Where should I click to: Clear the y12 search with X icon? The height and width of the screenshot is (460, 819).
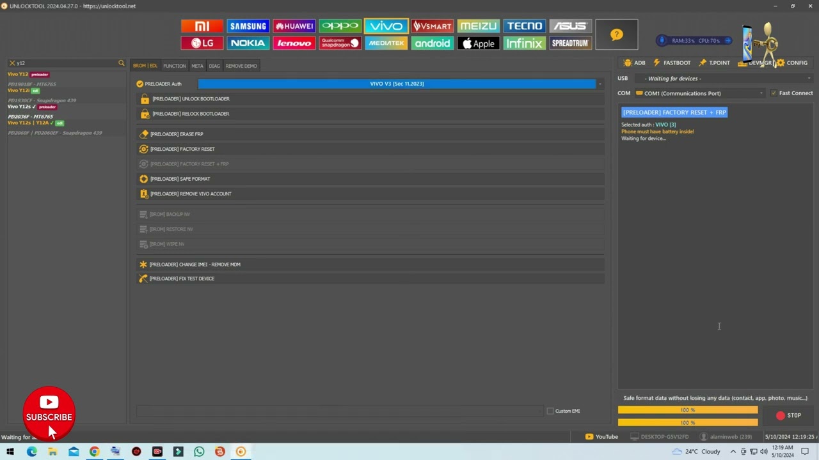(x=12, y=63)
